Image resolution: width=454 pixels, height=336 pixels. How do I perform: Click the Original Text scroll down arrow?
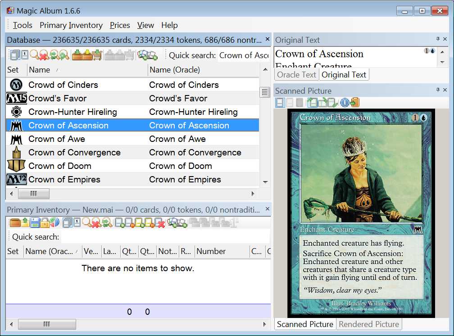[x=442, y=62]
